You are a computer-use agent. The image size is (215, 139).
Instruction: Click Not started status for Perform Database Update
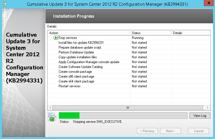coord(139,52)
